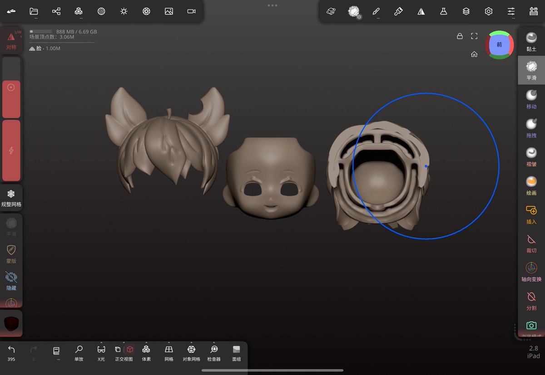
Task: Expand the caret above 体素
Action: 146,343
